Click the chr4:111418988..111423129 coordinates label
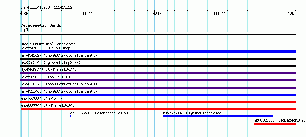The height and width of the screenshot is (137, 306). (x=46, y=8)
